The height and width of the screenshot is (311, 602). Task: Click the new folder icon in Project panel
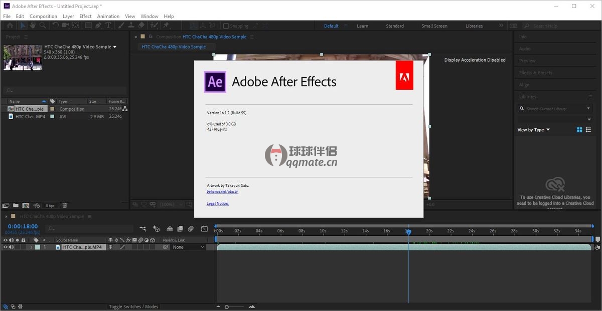pos(16,205)
